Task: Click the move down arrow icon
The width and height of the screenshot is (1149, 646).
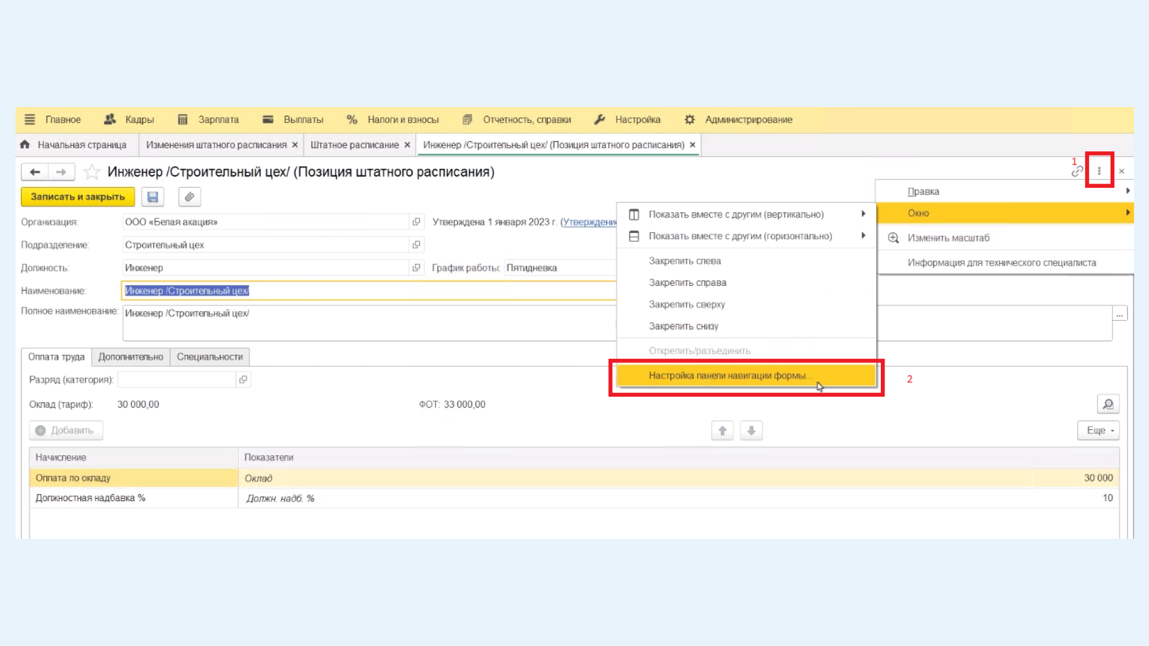Action: click(x=750, y=431)
